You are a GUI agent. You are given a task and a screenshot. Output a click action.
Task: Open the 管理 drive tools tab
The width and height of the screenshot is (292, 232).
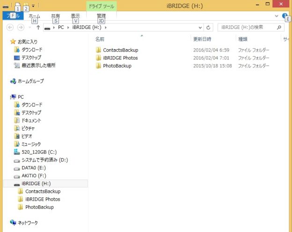click(101, 16)
